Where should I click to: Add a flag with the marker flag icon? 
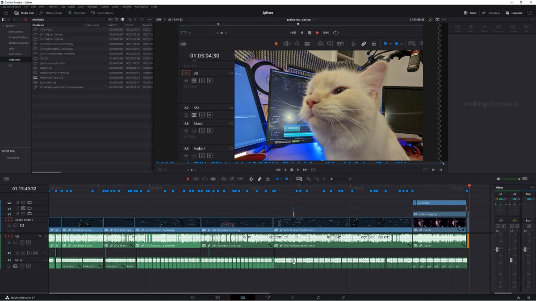[x=277, y=178]
